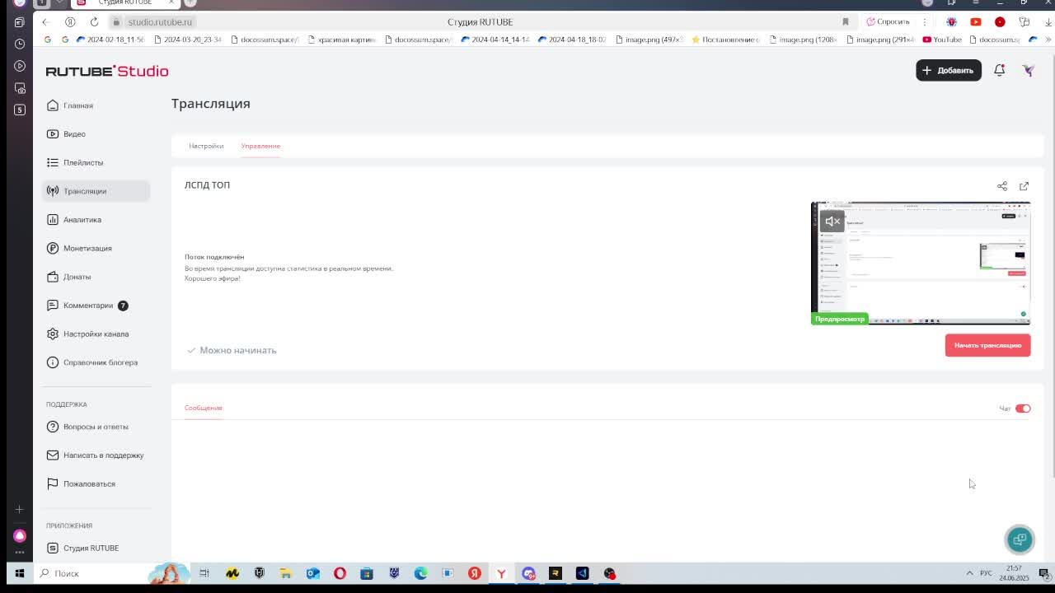This screenshot has width=1055, height=593.
Task: Open the channel avatar menu
Action: [1028, 70]
